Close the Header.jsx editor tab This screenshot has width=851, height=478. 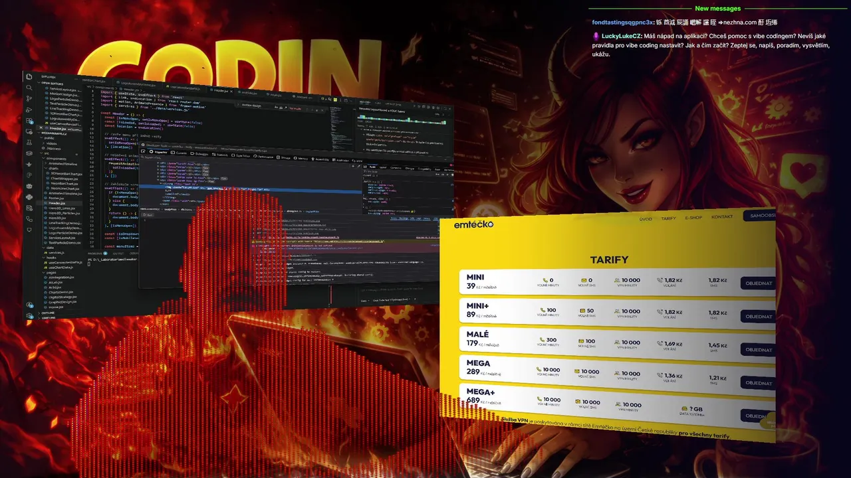click(x=231, y=92)
